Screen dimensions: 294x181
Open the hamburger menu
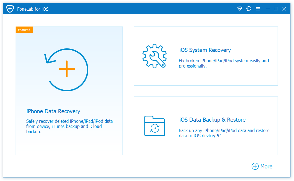(x=258, y=9)
